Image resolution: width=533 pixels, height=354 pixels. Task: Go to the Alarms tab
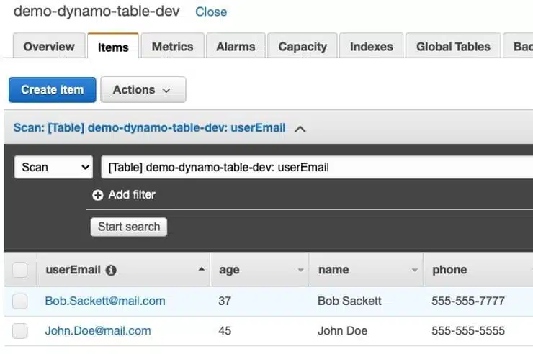(x=236, y=47)
